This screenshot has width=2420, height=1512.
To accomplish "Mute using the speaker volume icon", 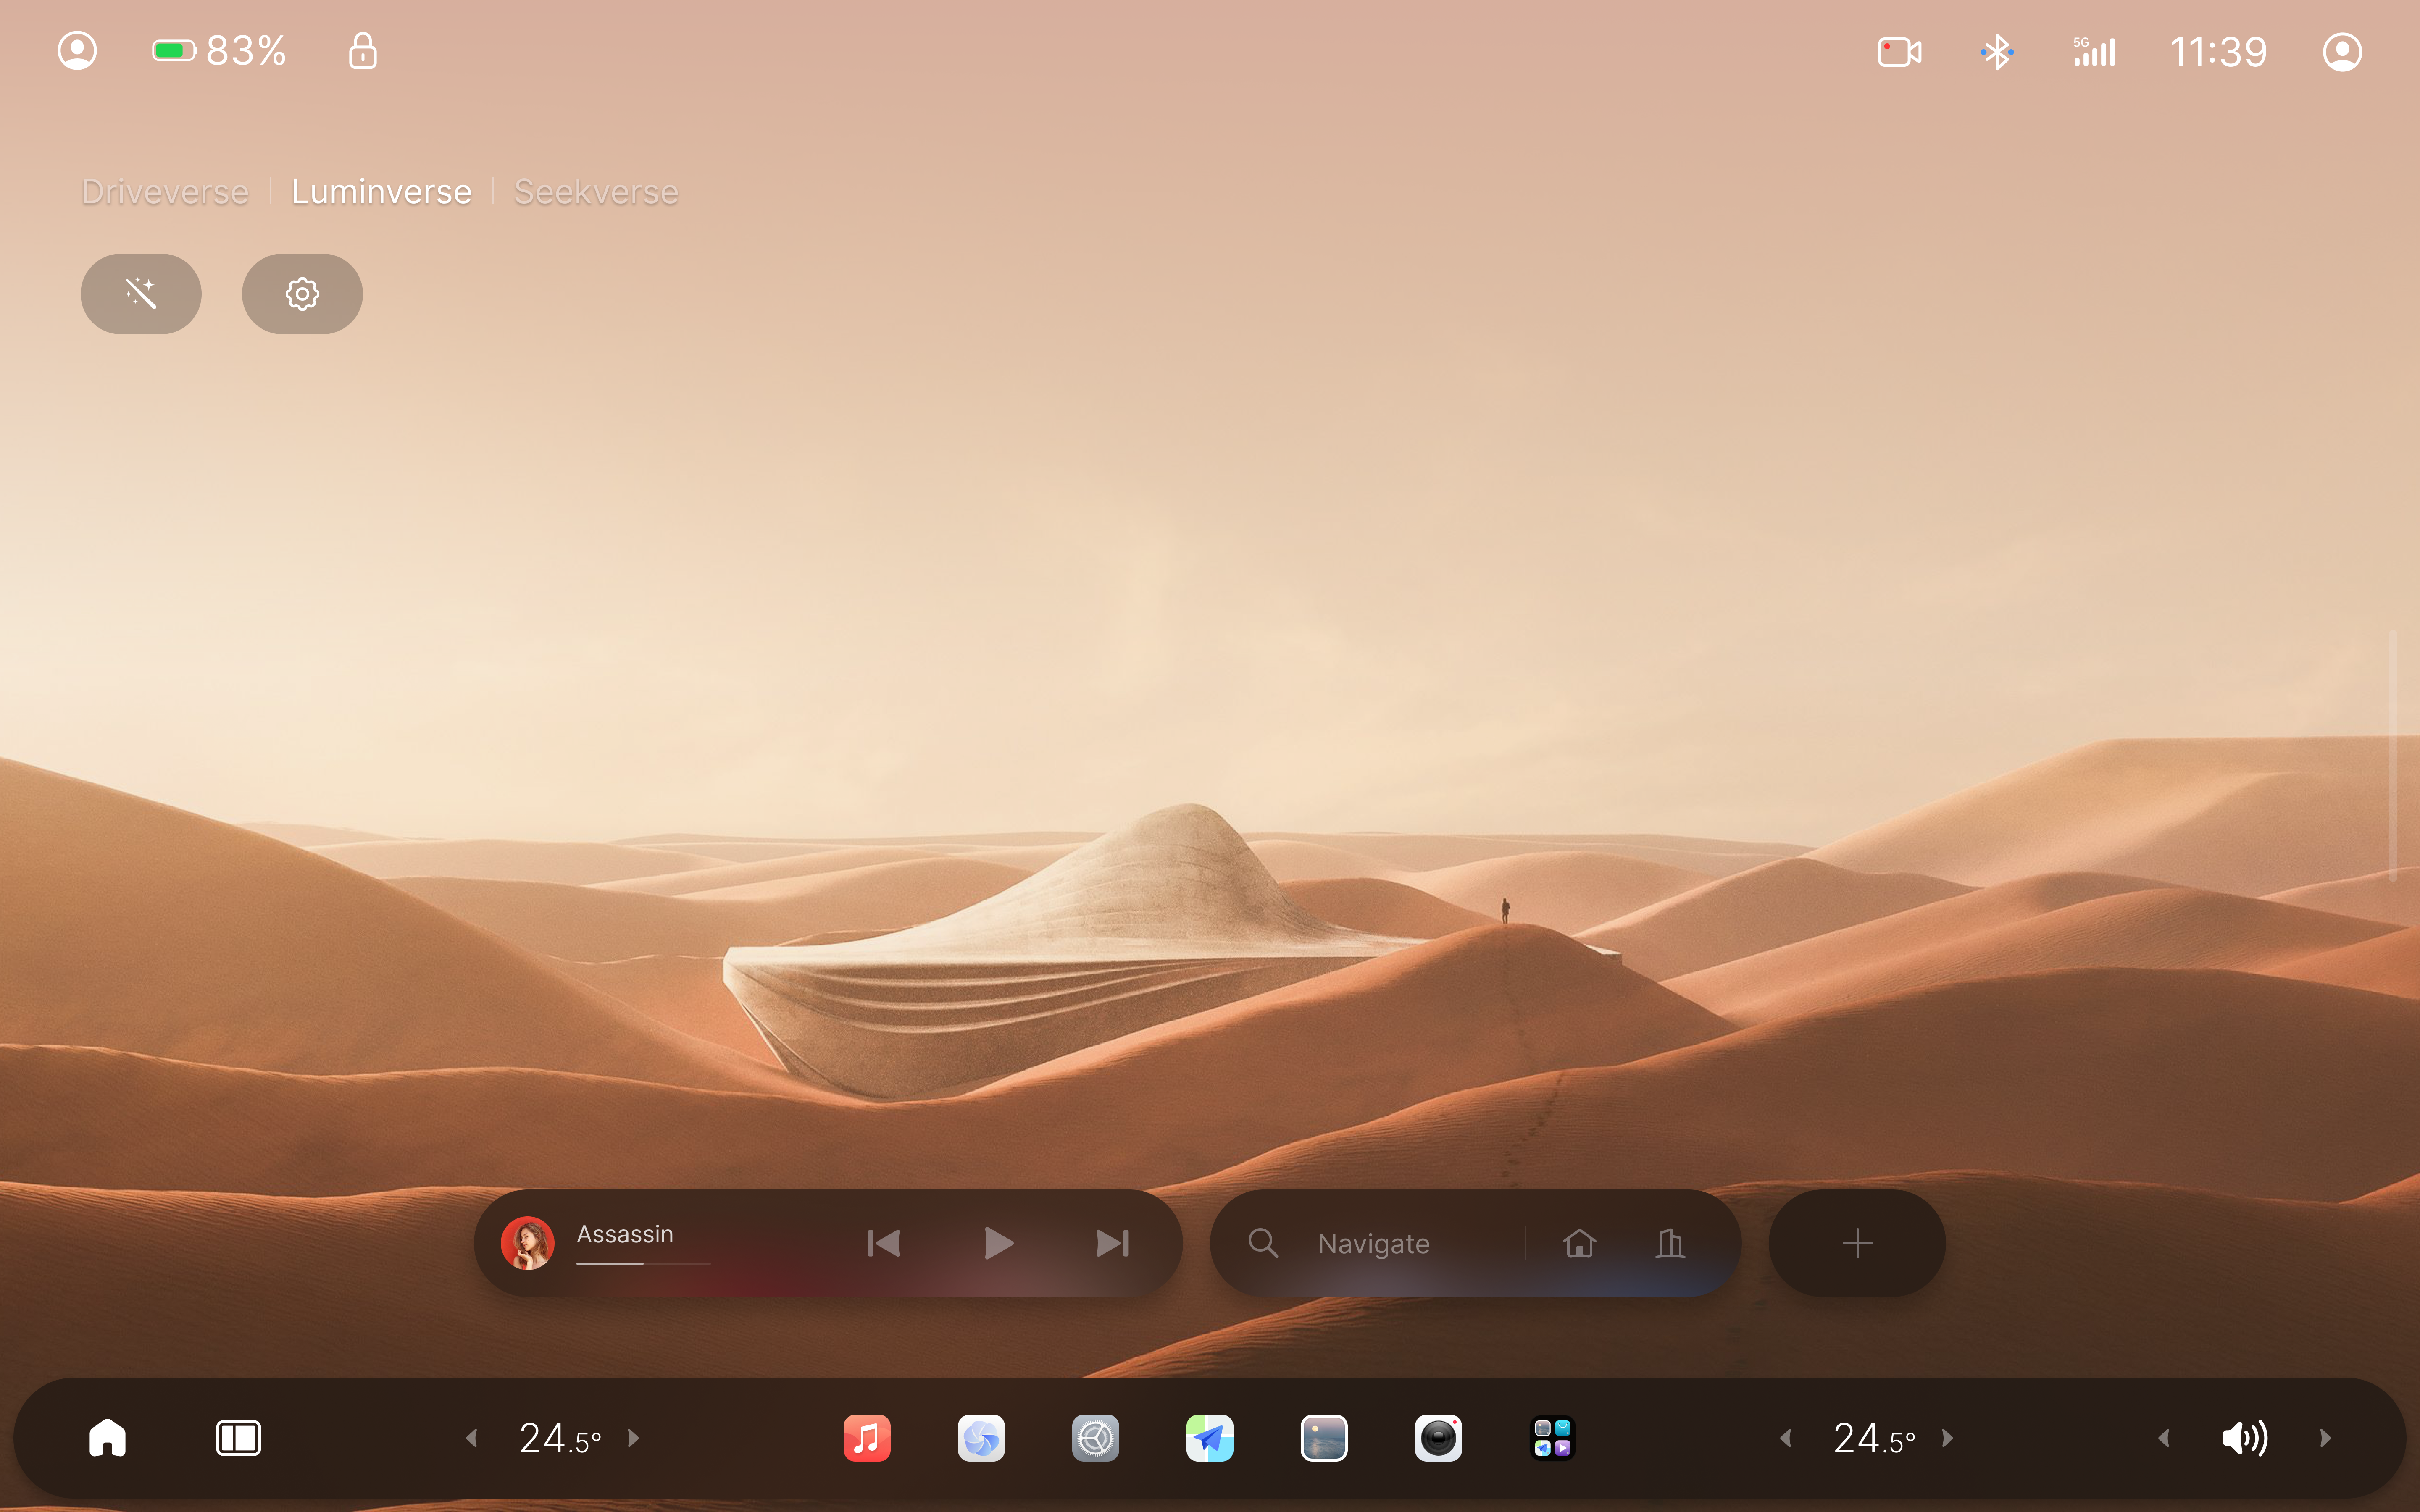I will click(2244, 1438).
